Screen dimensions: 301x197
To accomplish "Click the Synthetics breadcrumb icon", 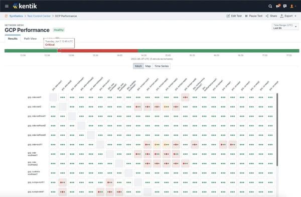I will [x=7, y=16].
